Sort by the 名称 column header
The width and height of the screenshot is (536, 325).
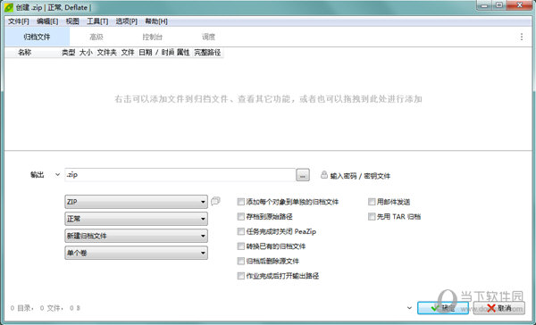25,53
